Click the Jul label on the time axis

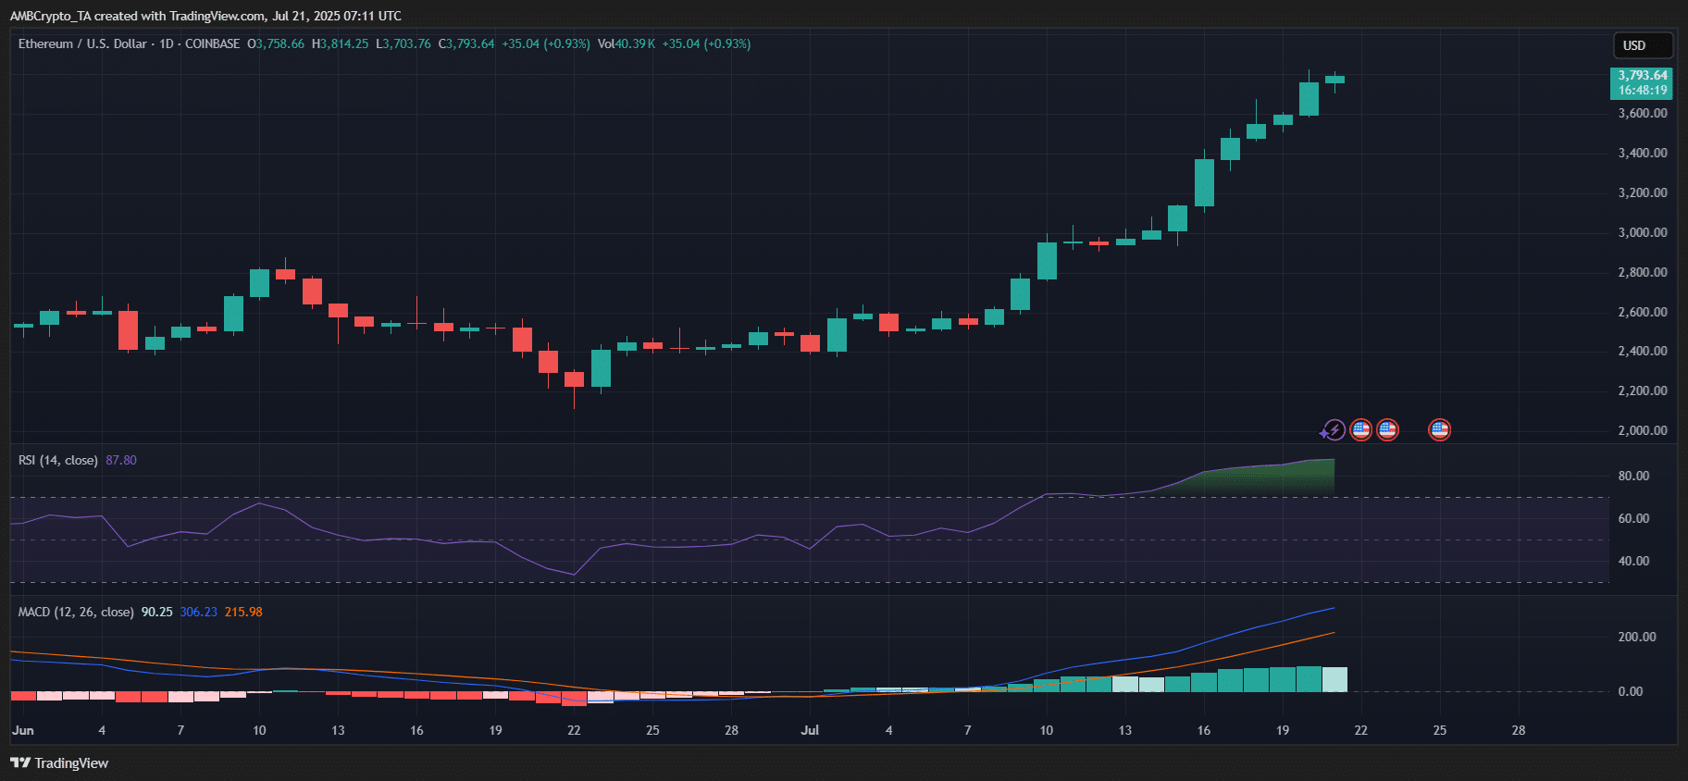[x=810, y=730]
